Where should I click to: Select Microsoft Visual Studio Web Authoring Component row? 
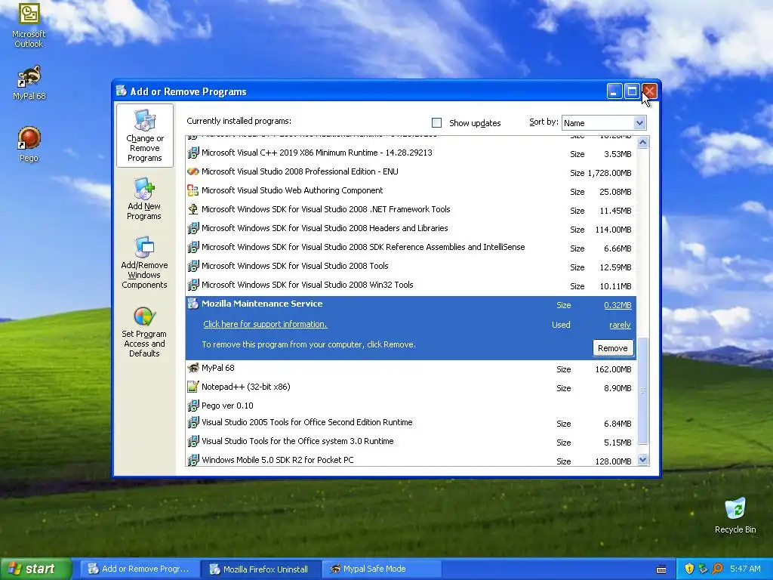click(411, 191)
